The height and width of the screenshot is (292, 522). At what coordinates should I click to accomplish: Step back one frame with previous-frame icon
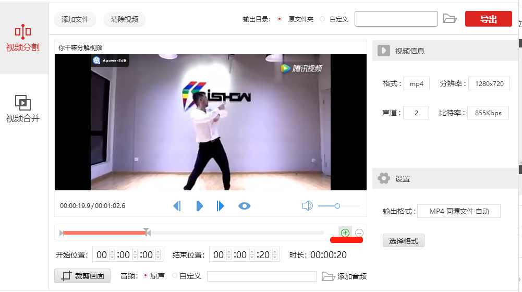point(177,206)
